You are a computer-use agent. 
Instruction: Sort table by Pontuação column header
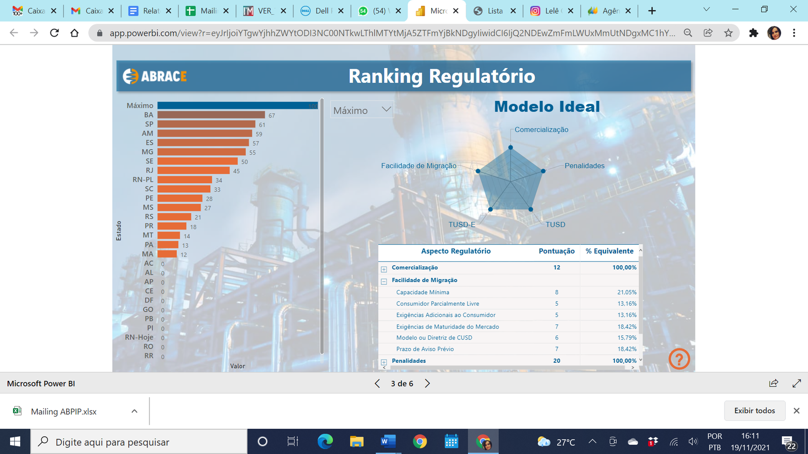pyautogui.click(x=556, y=251)
